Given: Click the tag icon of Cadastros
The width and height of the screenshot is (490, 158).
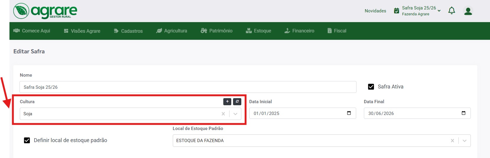Looking at the screenshot, I should click(116, 31).
